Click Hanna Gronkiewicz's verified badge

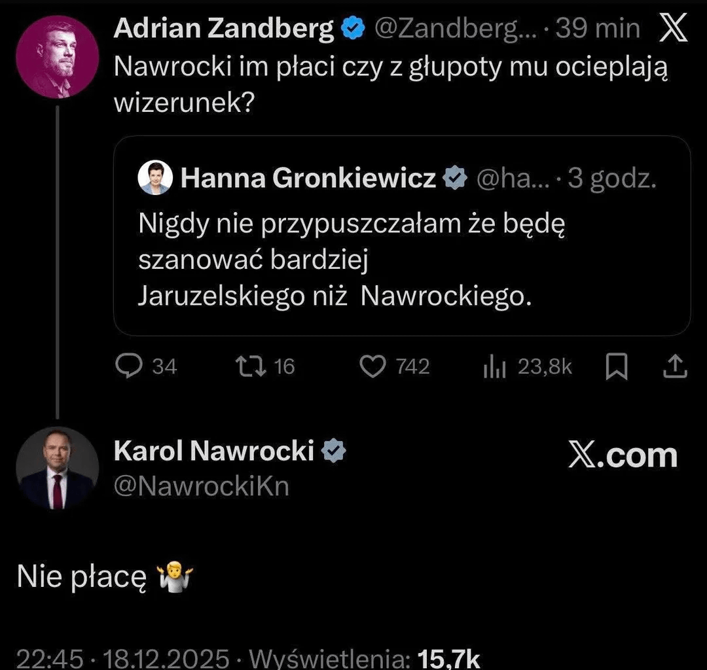click(x=456, y=177)
